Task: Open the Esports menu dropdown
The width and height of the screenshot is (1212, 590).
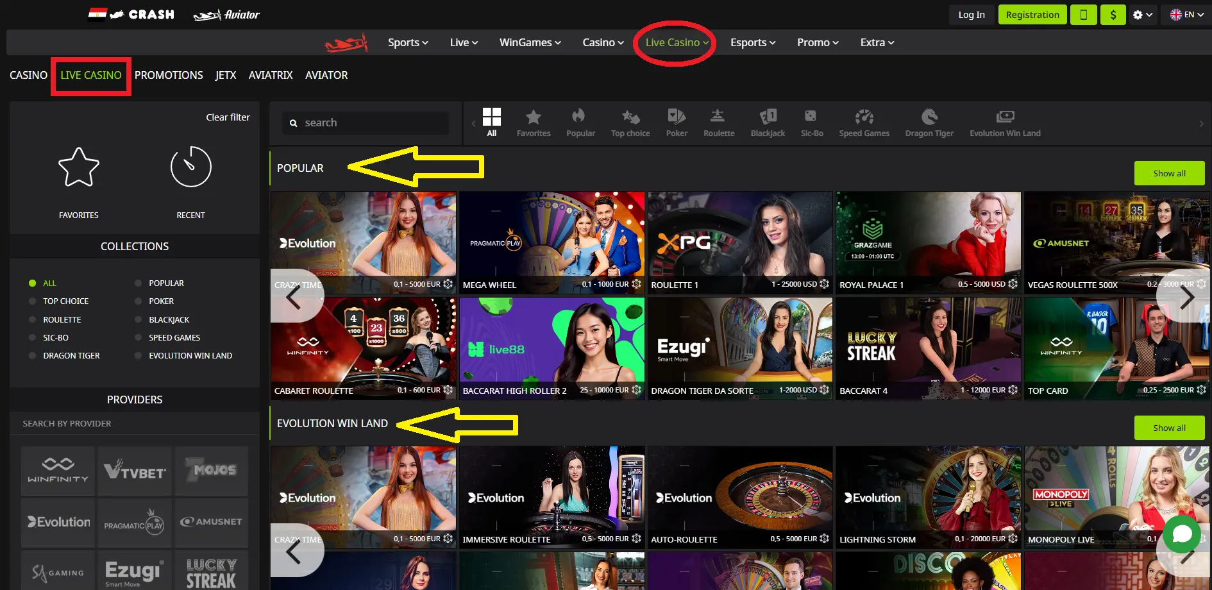Action: point(752,42)
